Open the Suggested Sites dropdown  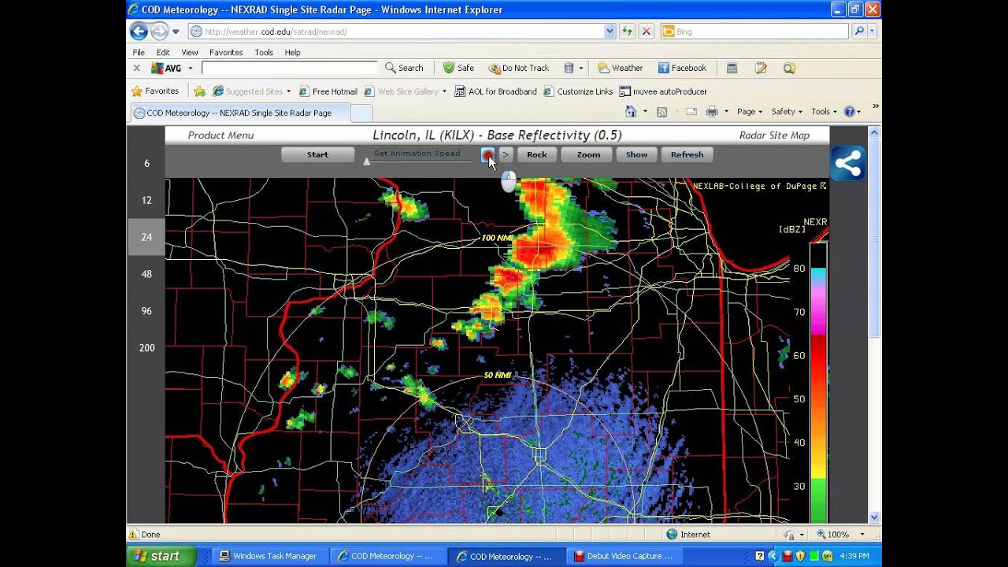tap(288, 91)
